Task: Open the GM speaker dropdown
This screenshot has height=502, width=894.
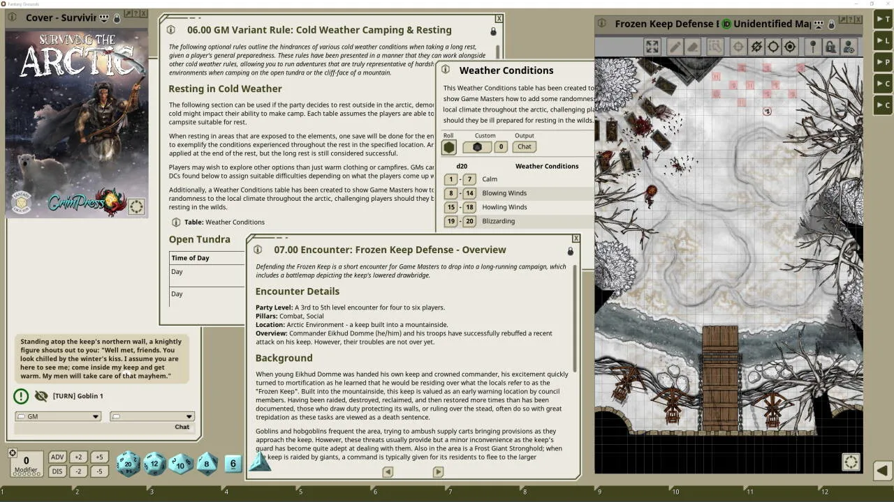Action: pyautogui.click(x=58, y=416)
